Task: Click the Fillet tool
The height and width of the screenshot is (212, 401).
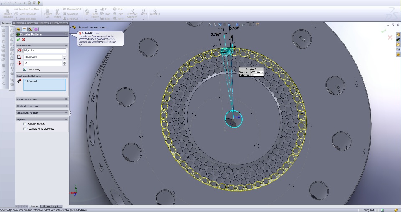Action: (x=87, y=13)
